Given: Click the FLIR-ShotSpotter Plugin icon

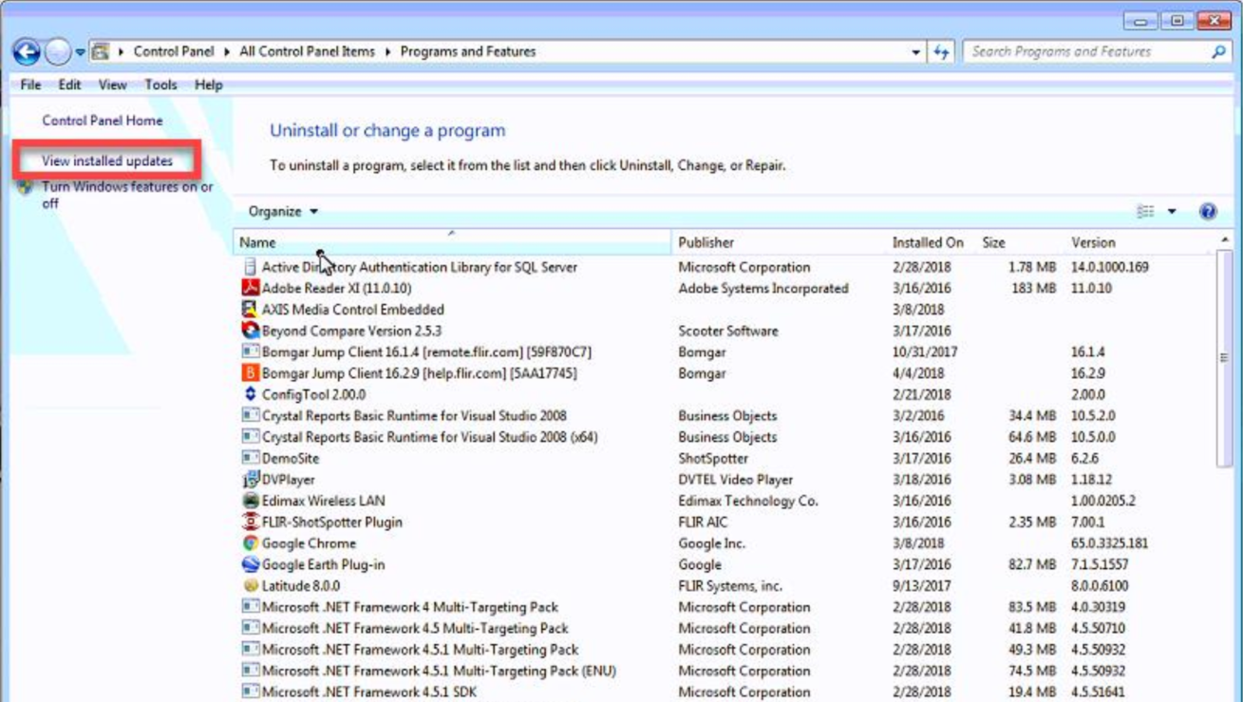Looking at the screenshot, I should (x=250, y=522).
